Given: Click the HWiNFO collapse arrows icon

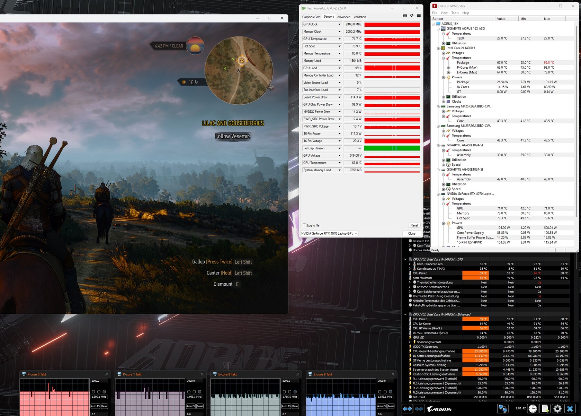Looking at the screenshot, I should click(x=419, y=409).
